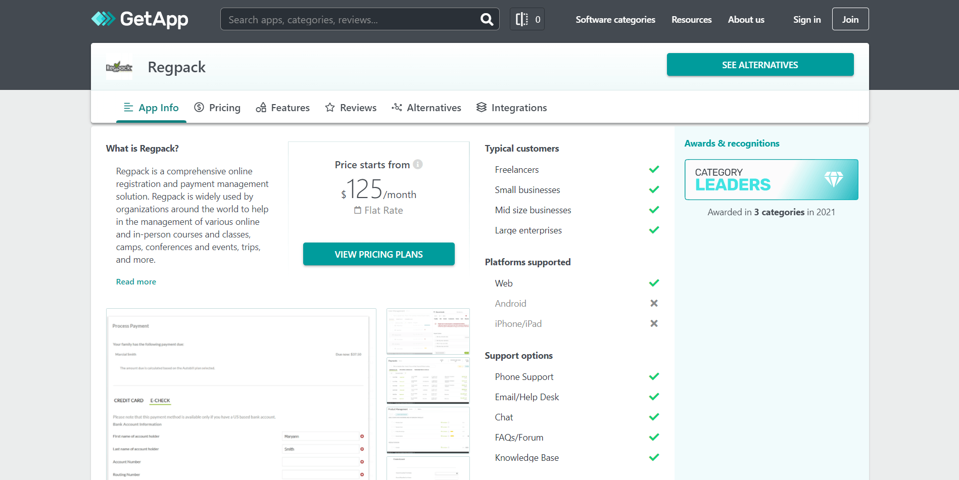Viewport: 959px width, 480px height.
Task: Click View Pricing Plans button
Action: click(378, 254)
